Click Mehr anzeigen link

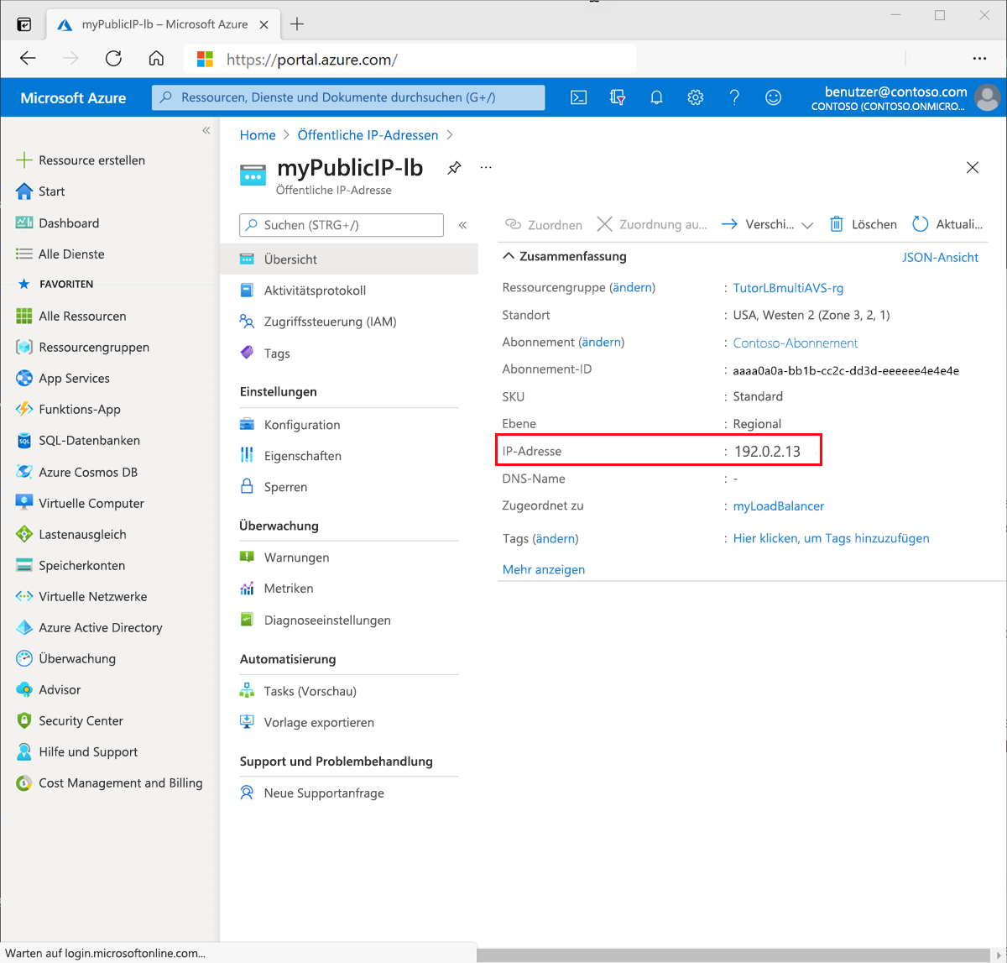(544, 569)
